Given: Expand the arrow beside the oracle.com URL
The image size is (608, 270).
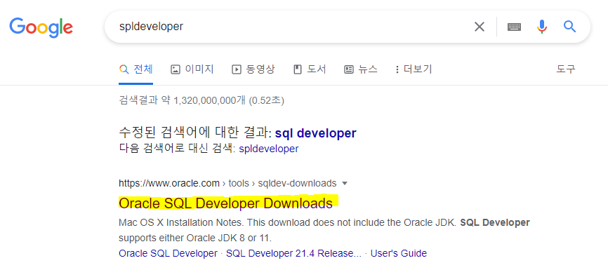Looking at the screenshot, I should point(345,183).
